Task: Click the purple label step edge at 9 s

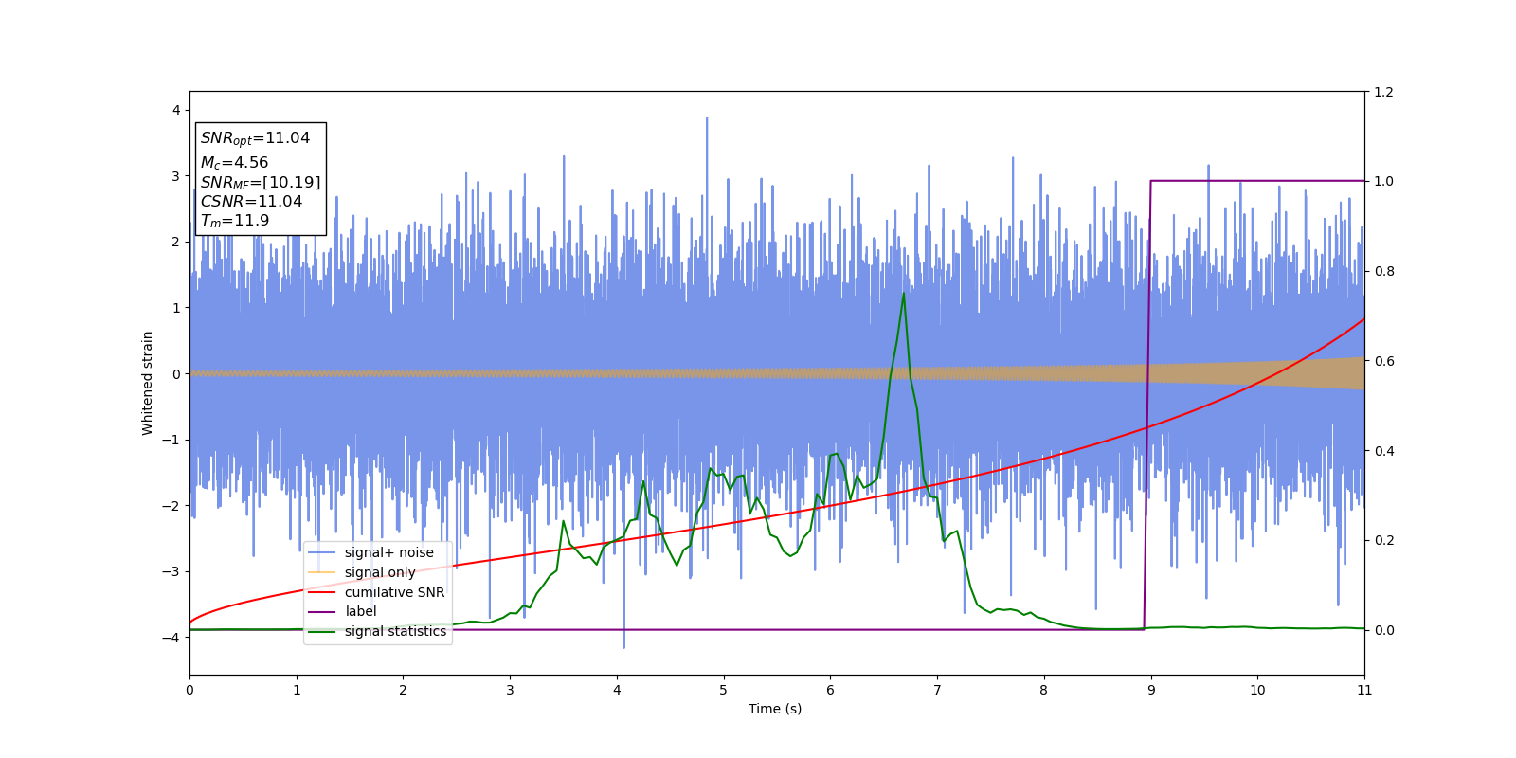Action: pyautogui.click(x=1147, y=406)
